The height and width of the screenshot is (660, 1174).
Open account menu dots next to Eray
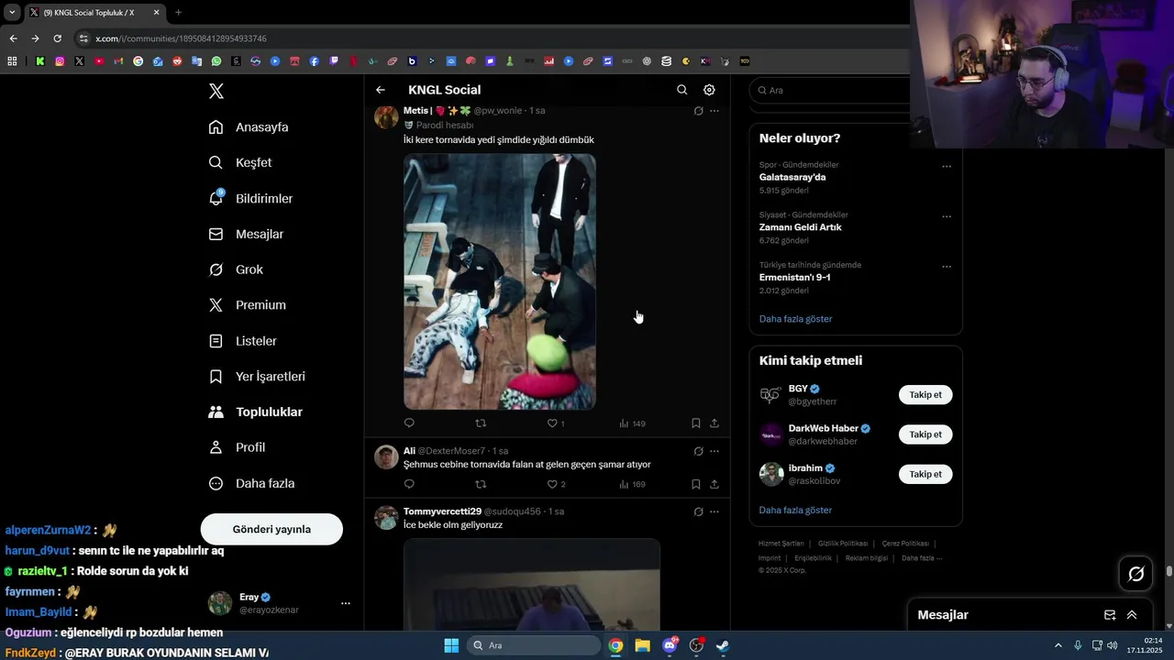346,603
